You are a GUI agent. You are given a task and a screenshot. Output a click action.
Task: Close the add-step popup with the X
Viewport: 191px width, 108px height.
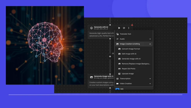113,54
